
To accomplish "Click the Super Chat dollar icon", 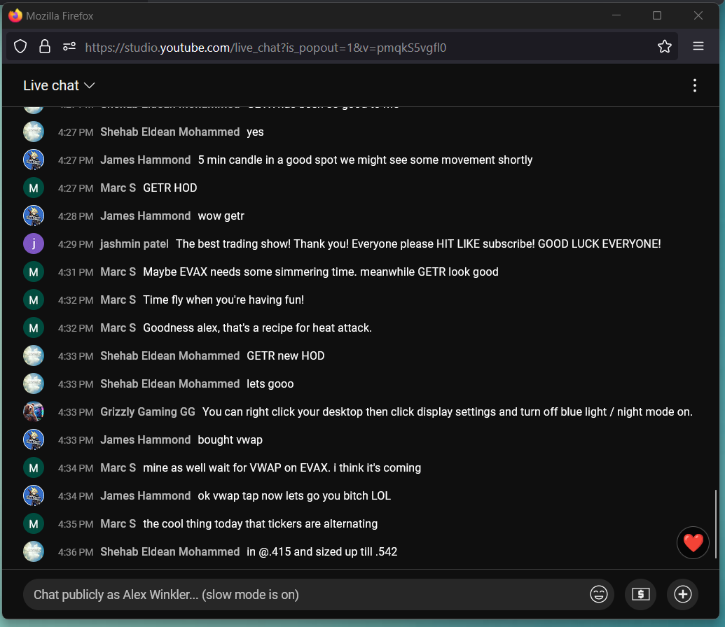I will pos(640,594).
